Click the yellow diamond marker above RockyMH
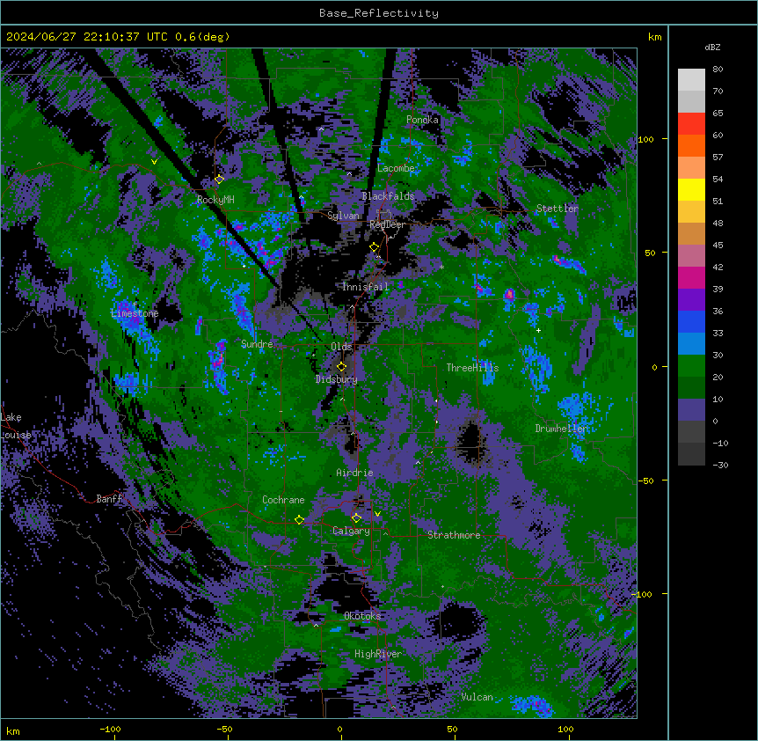The width and height of the screenshot is (758, 741). [219, 180]
